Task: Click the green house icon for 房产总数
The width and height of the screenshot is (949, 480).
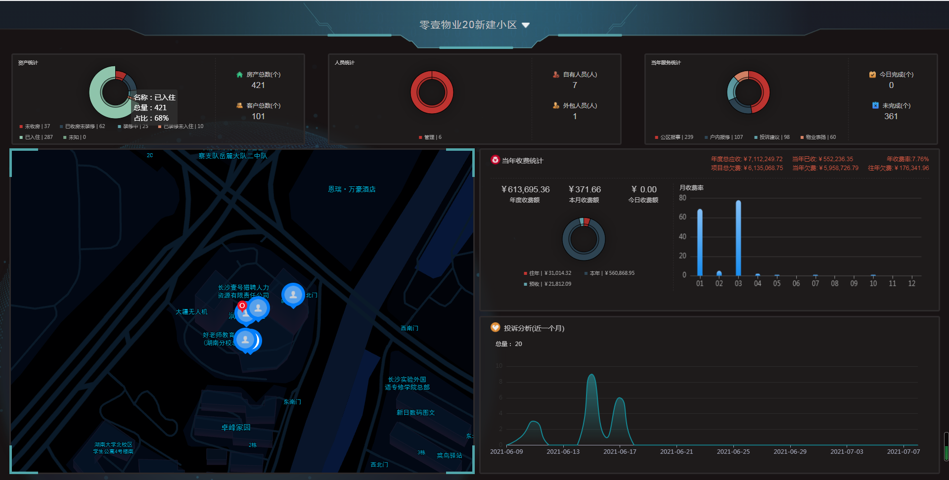Action: tap(239, 75)
